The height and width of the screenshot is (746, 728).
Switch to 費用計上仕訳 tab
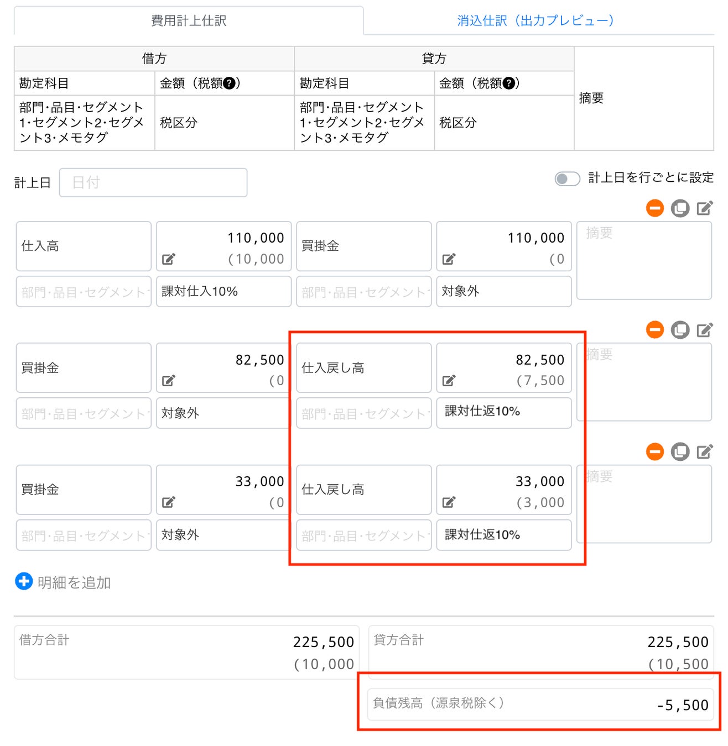click(x=189, y=21)
